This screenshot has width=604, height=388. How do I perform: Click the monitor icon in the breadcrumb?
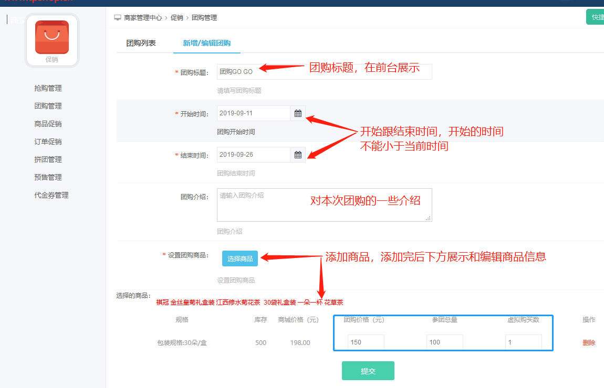(x=118, y=18)
